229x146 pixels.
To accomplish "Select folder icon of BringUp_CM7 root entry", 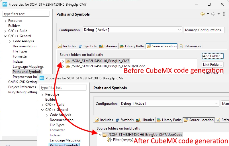I will coord(68,61).
